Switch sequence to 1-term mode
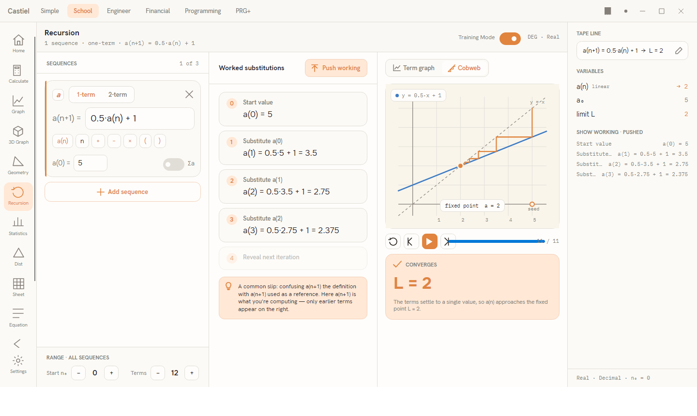Viewport: 697px width, 416px height. pyautogui.click(x=86, y=95)
